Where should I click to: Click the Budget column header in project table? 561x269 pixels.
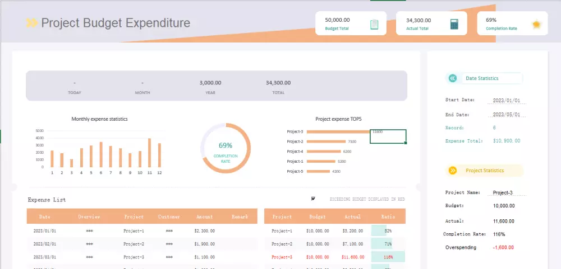[318, 216]
